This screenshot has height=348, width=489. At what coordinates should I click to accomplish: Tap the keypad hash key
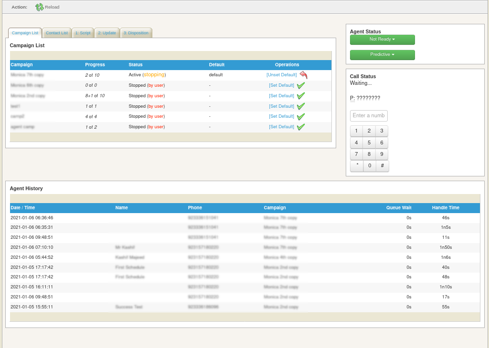tap(383, 166)
